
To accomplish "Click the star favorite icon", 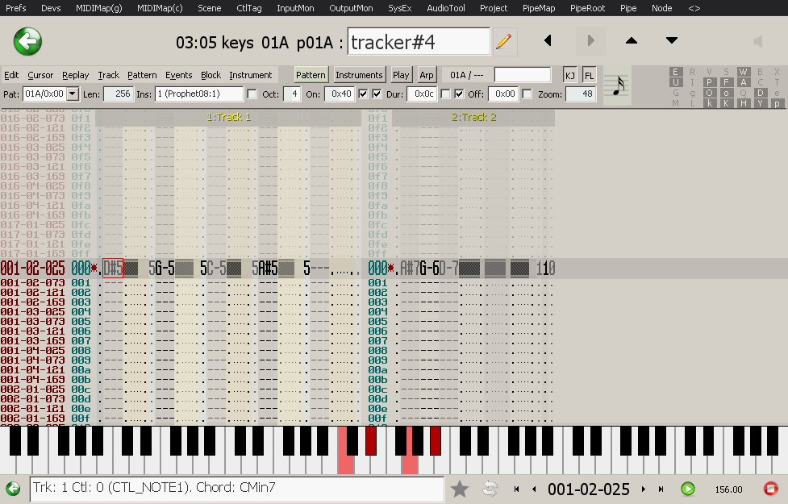I will (x=460, y=489).
